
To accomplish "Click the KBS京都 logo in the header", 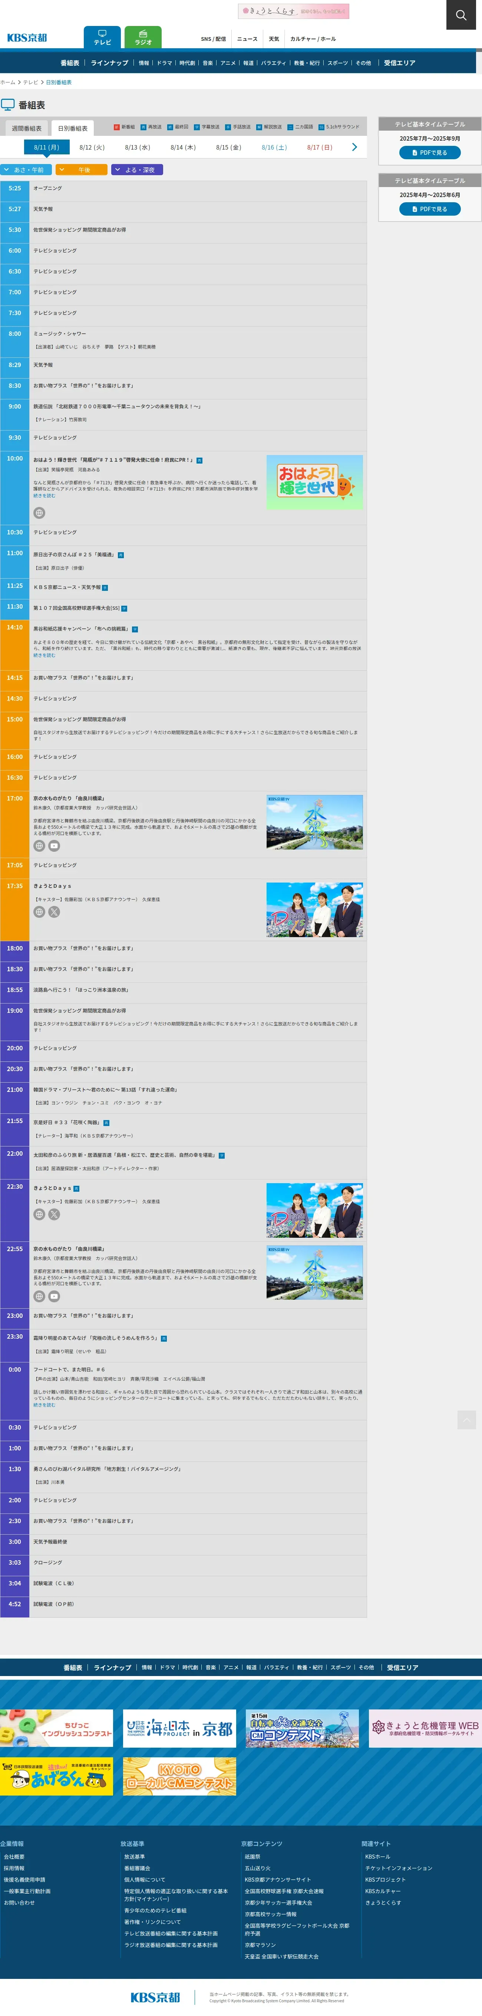I will point(27,37).
